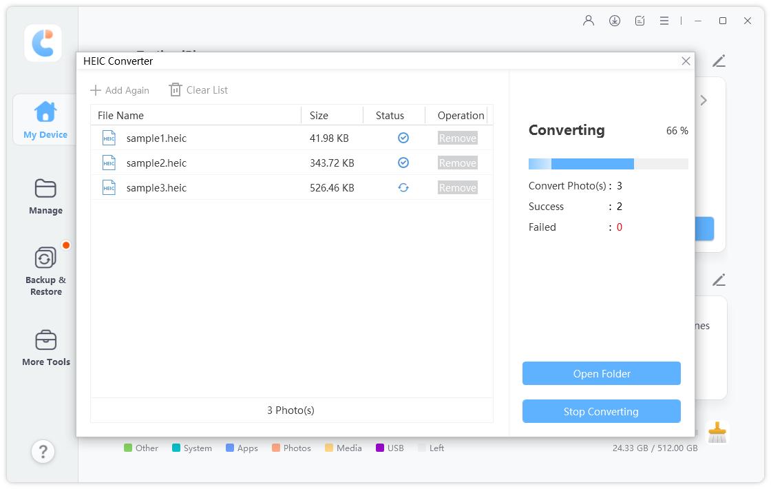771x489 pixels.
Task: Click the sample1.heic completed status icon
Action: [x=403, y=138]
